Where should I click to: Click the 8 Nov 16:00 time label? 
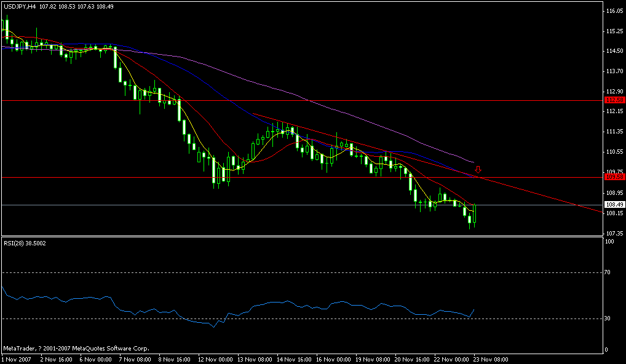click(175, 360)
